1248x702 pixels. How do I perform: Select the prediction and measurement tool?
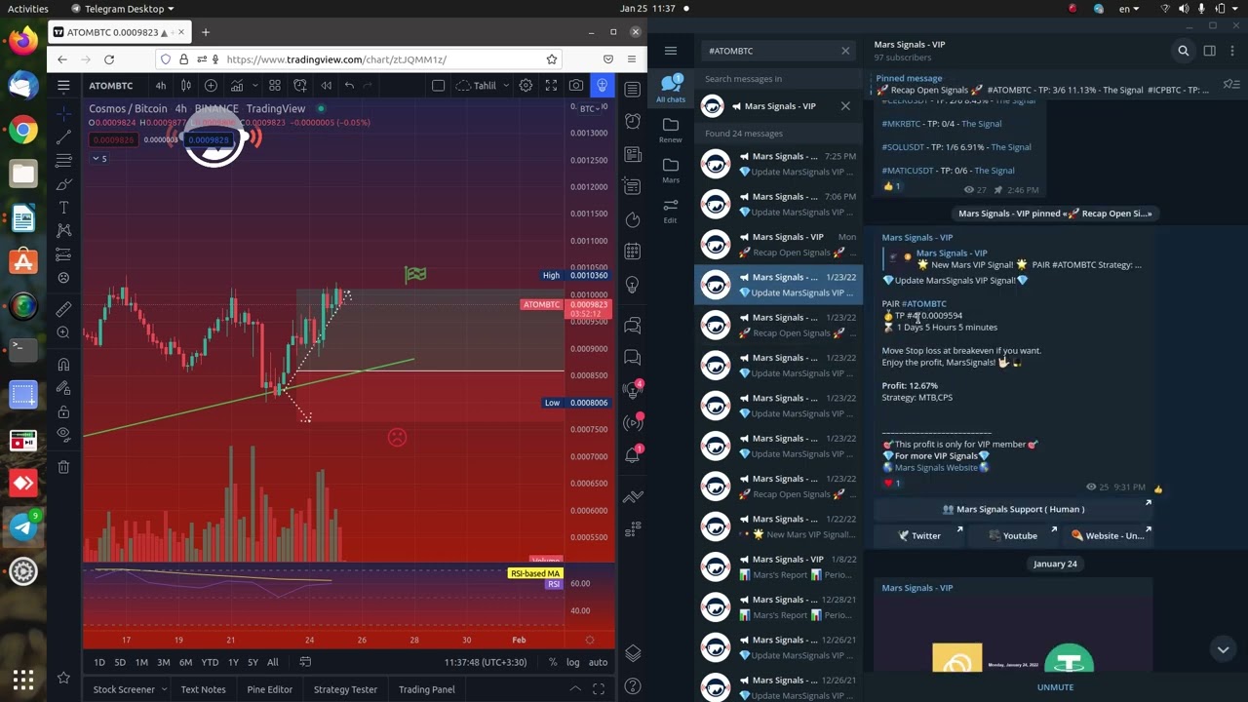click(x=63, y=254)
